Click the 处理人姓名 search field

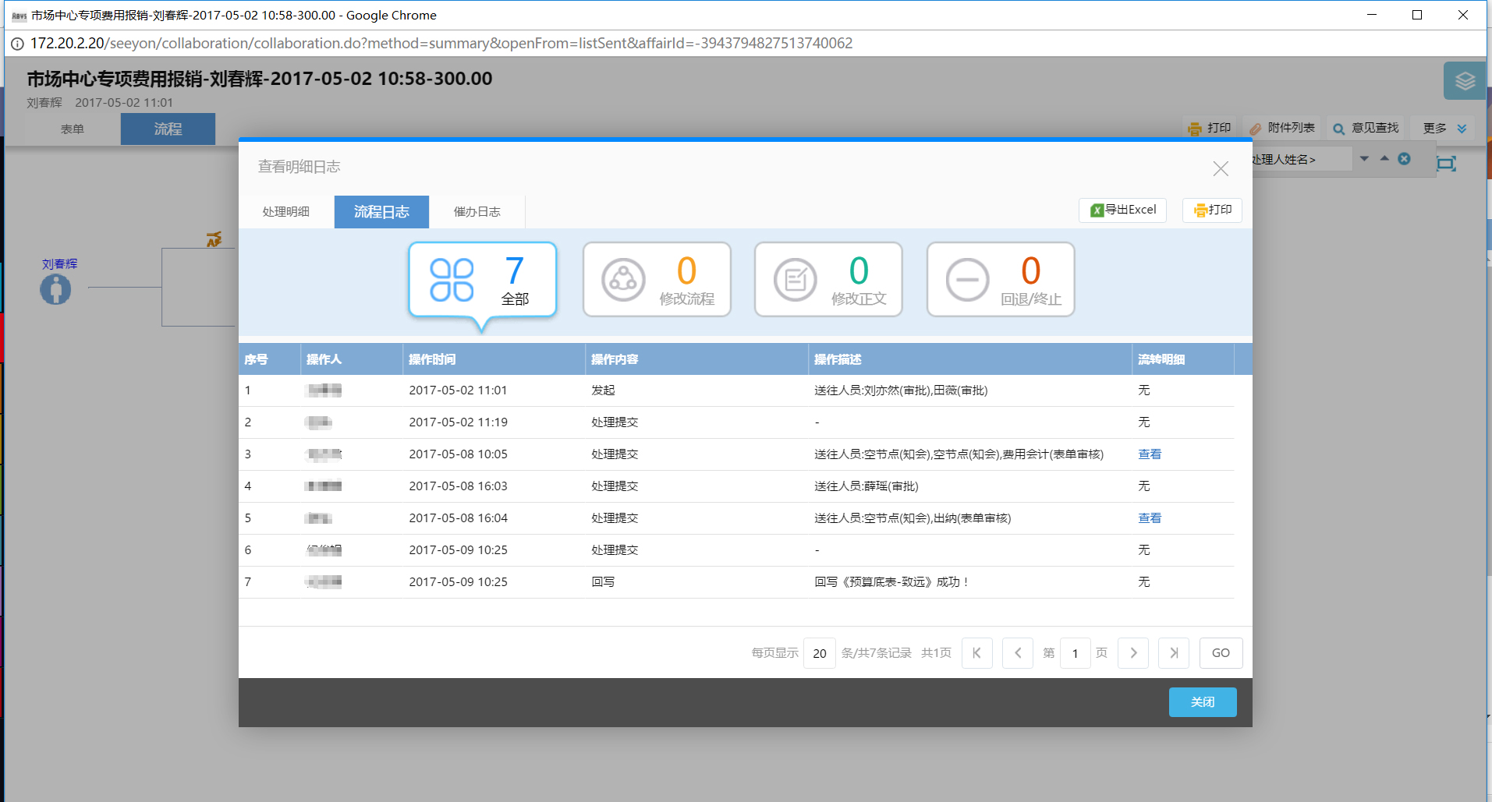coord(1301,159)
